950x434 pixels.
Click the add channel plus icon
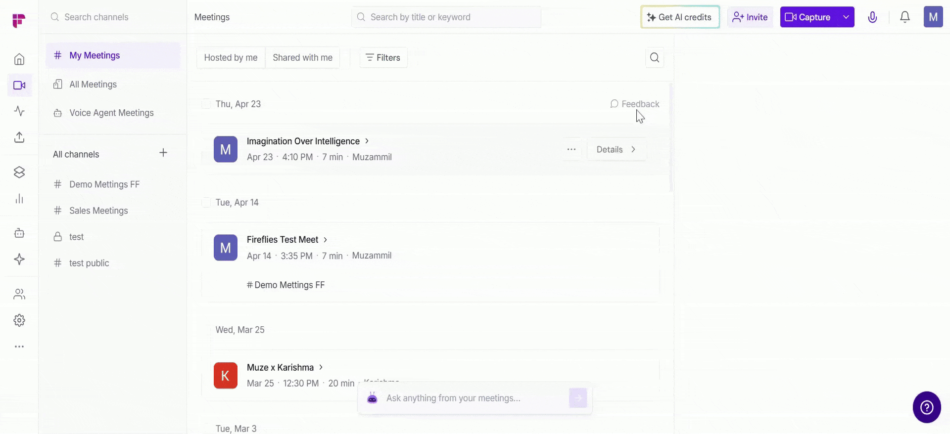163,153
